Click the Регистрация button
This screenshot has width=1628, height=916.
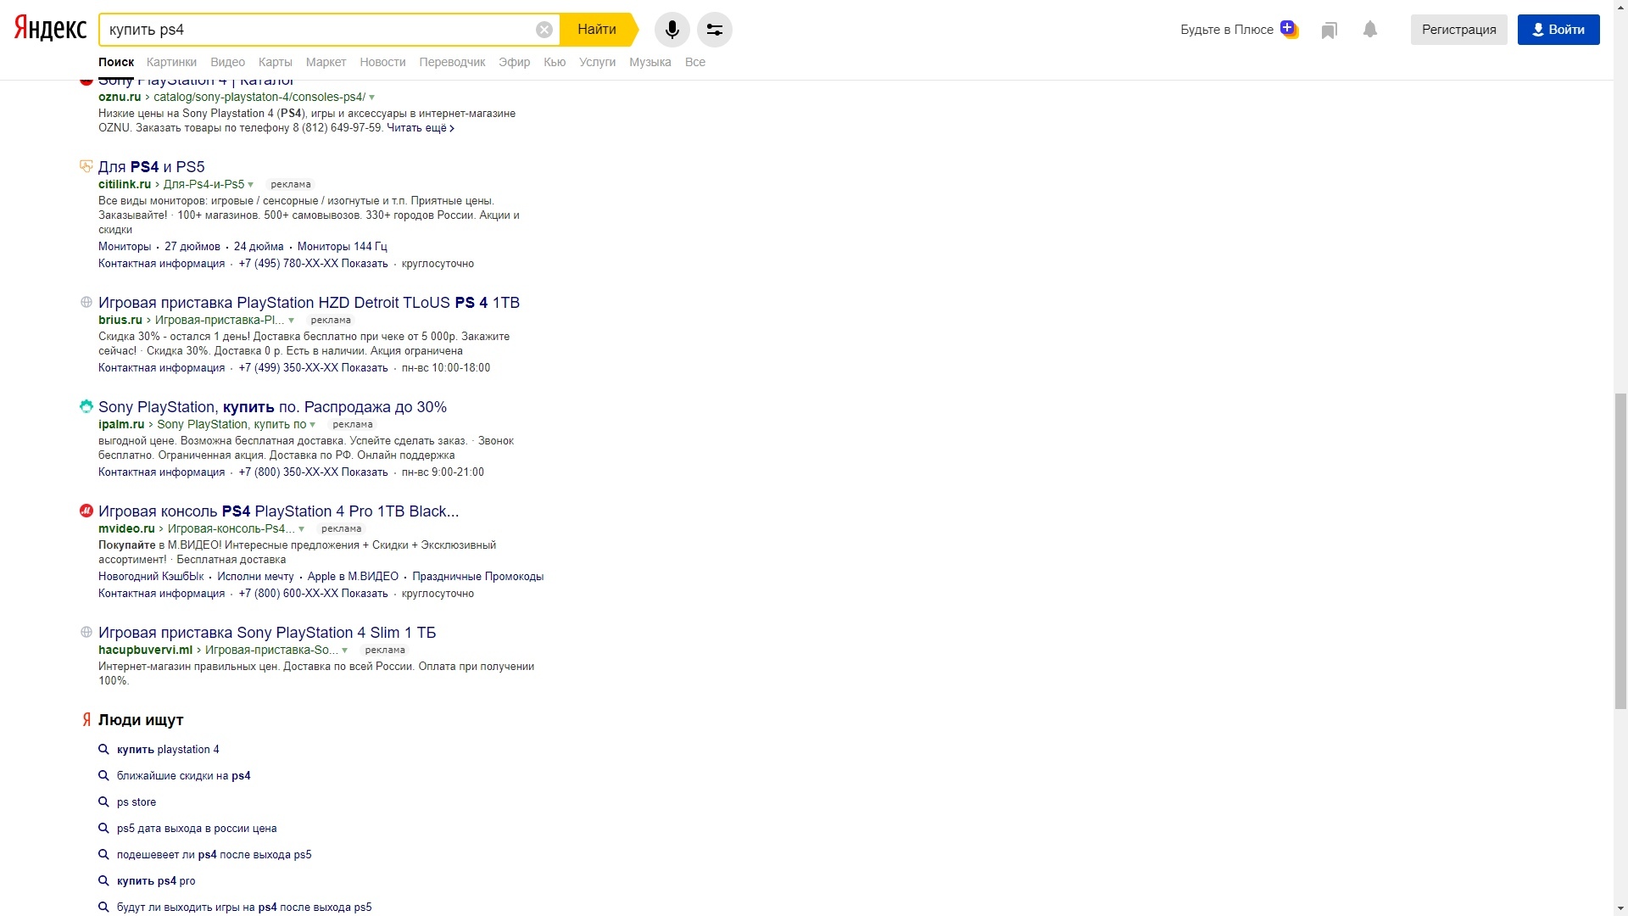(x=1458, y=30)
